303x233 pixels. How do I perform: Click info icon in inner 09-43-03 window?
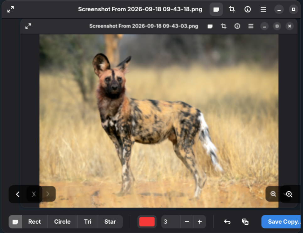point(237,26)
